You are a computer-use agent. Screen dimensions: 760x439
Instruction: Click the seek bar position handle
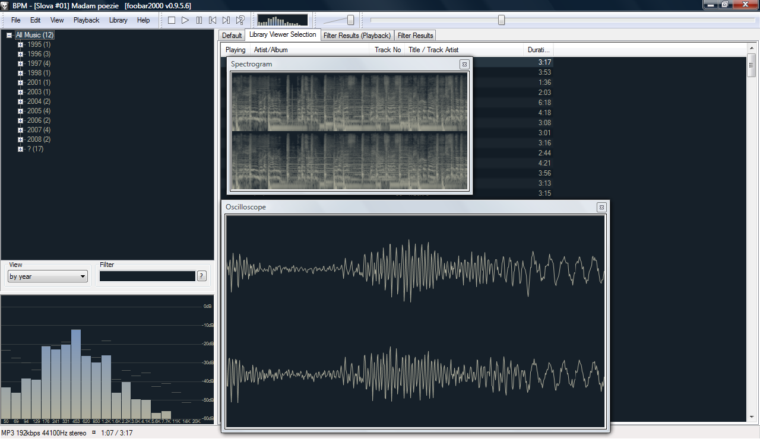pyautogui.click(x=501, y=20)
